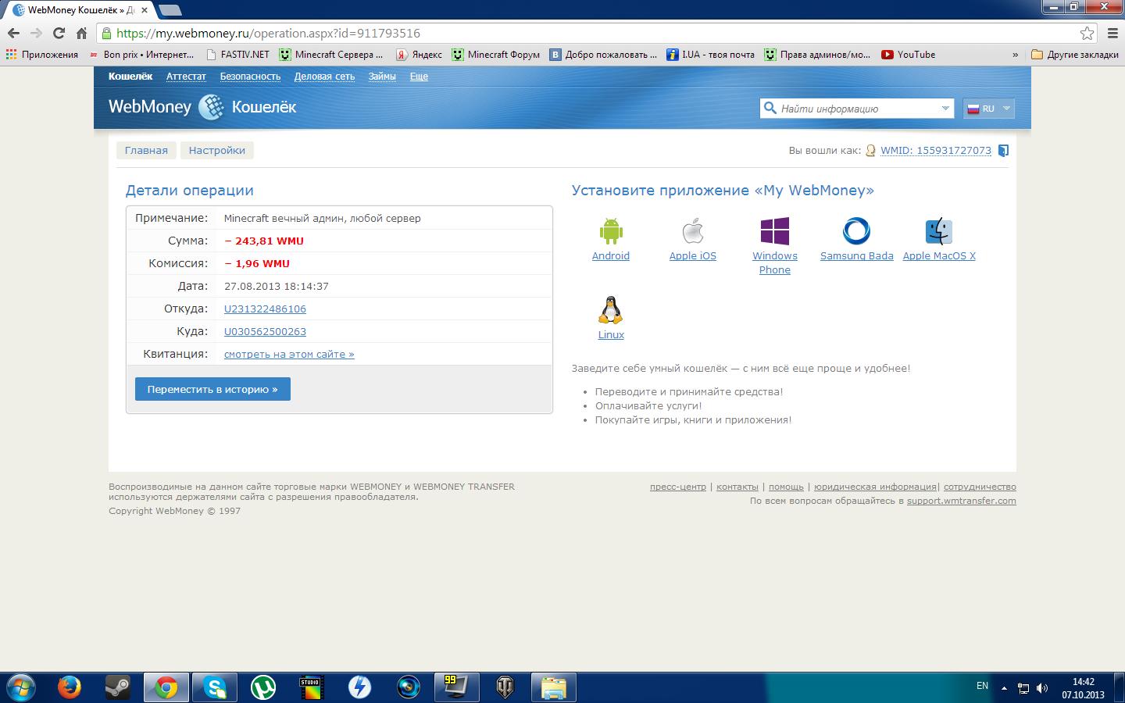Show hidden system tray icons

[1004, 688]
